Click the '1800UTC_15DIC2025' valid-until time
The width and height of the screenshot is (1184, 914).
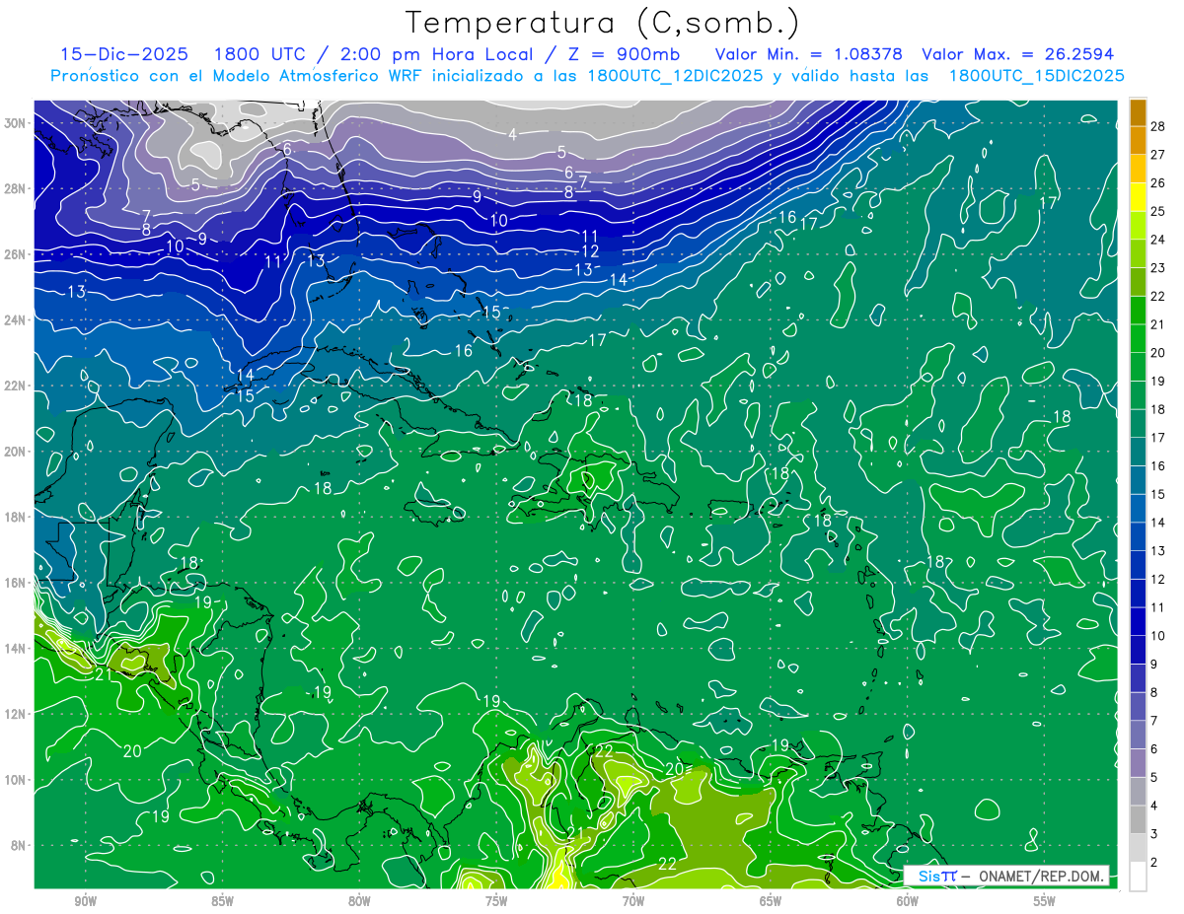[x=1036, y=76]
